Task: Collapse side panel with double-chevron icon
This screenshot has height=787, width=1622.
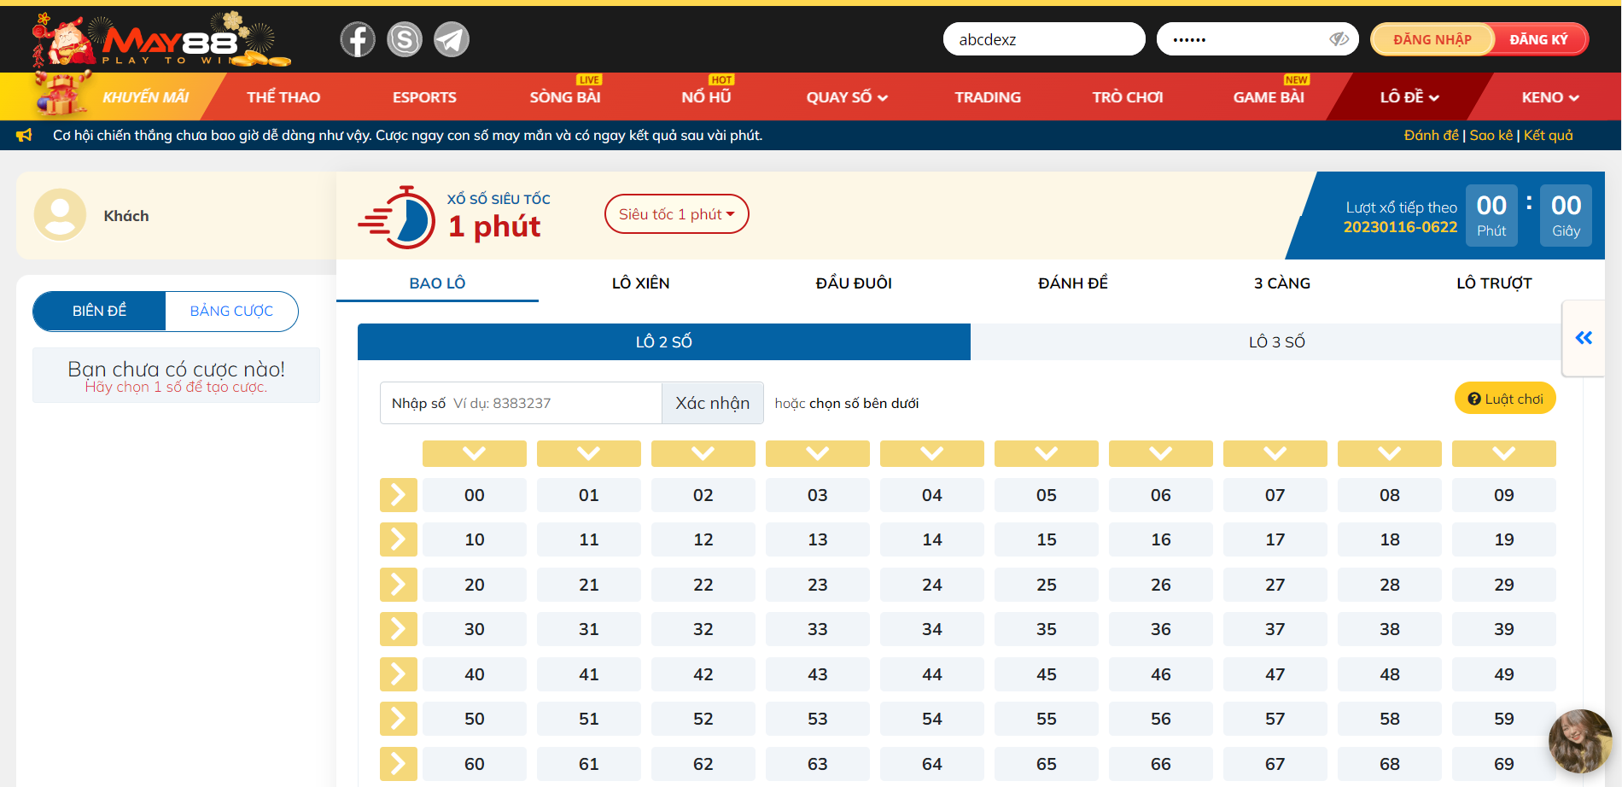Action: tap(1584, 338)
